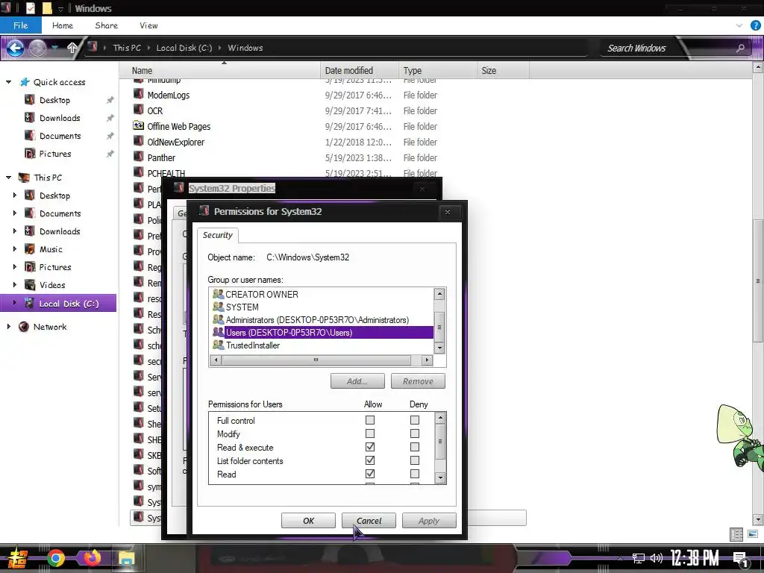Check Deny for Read & execute

415,447
